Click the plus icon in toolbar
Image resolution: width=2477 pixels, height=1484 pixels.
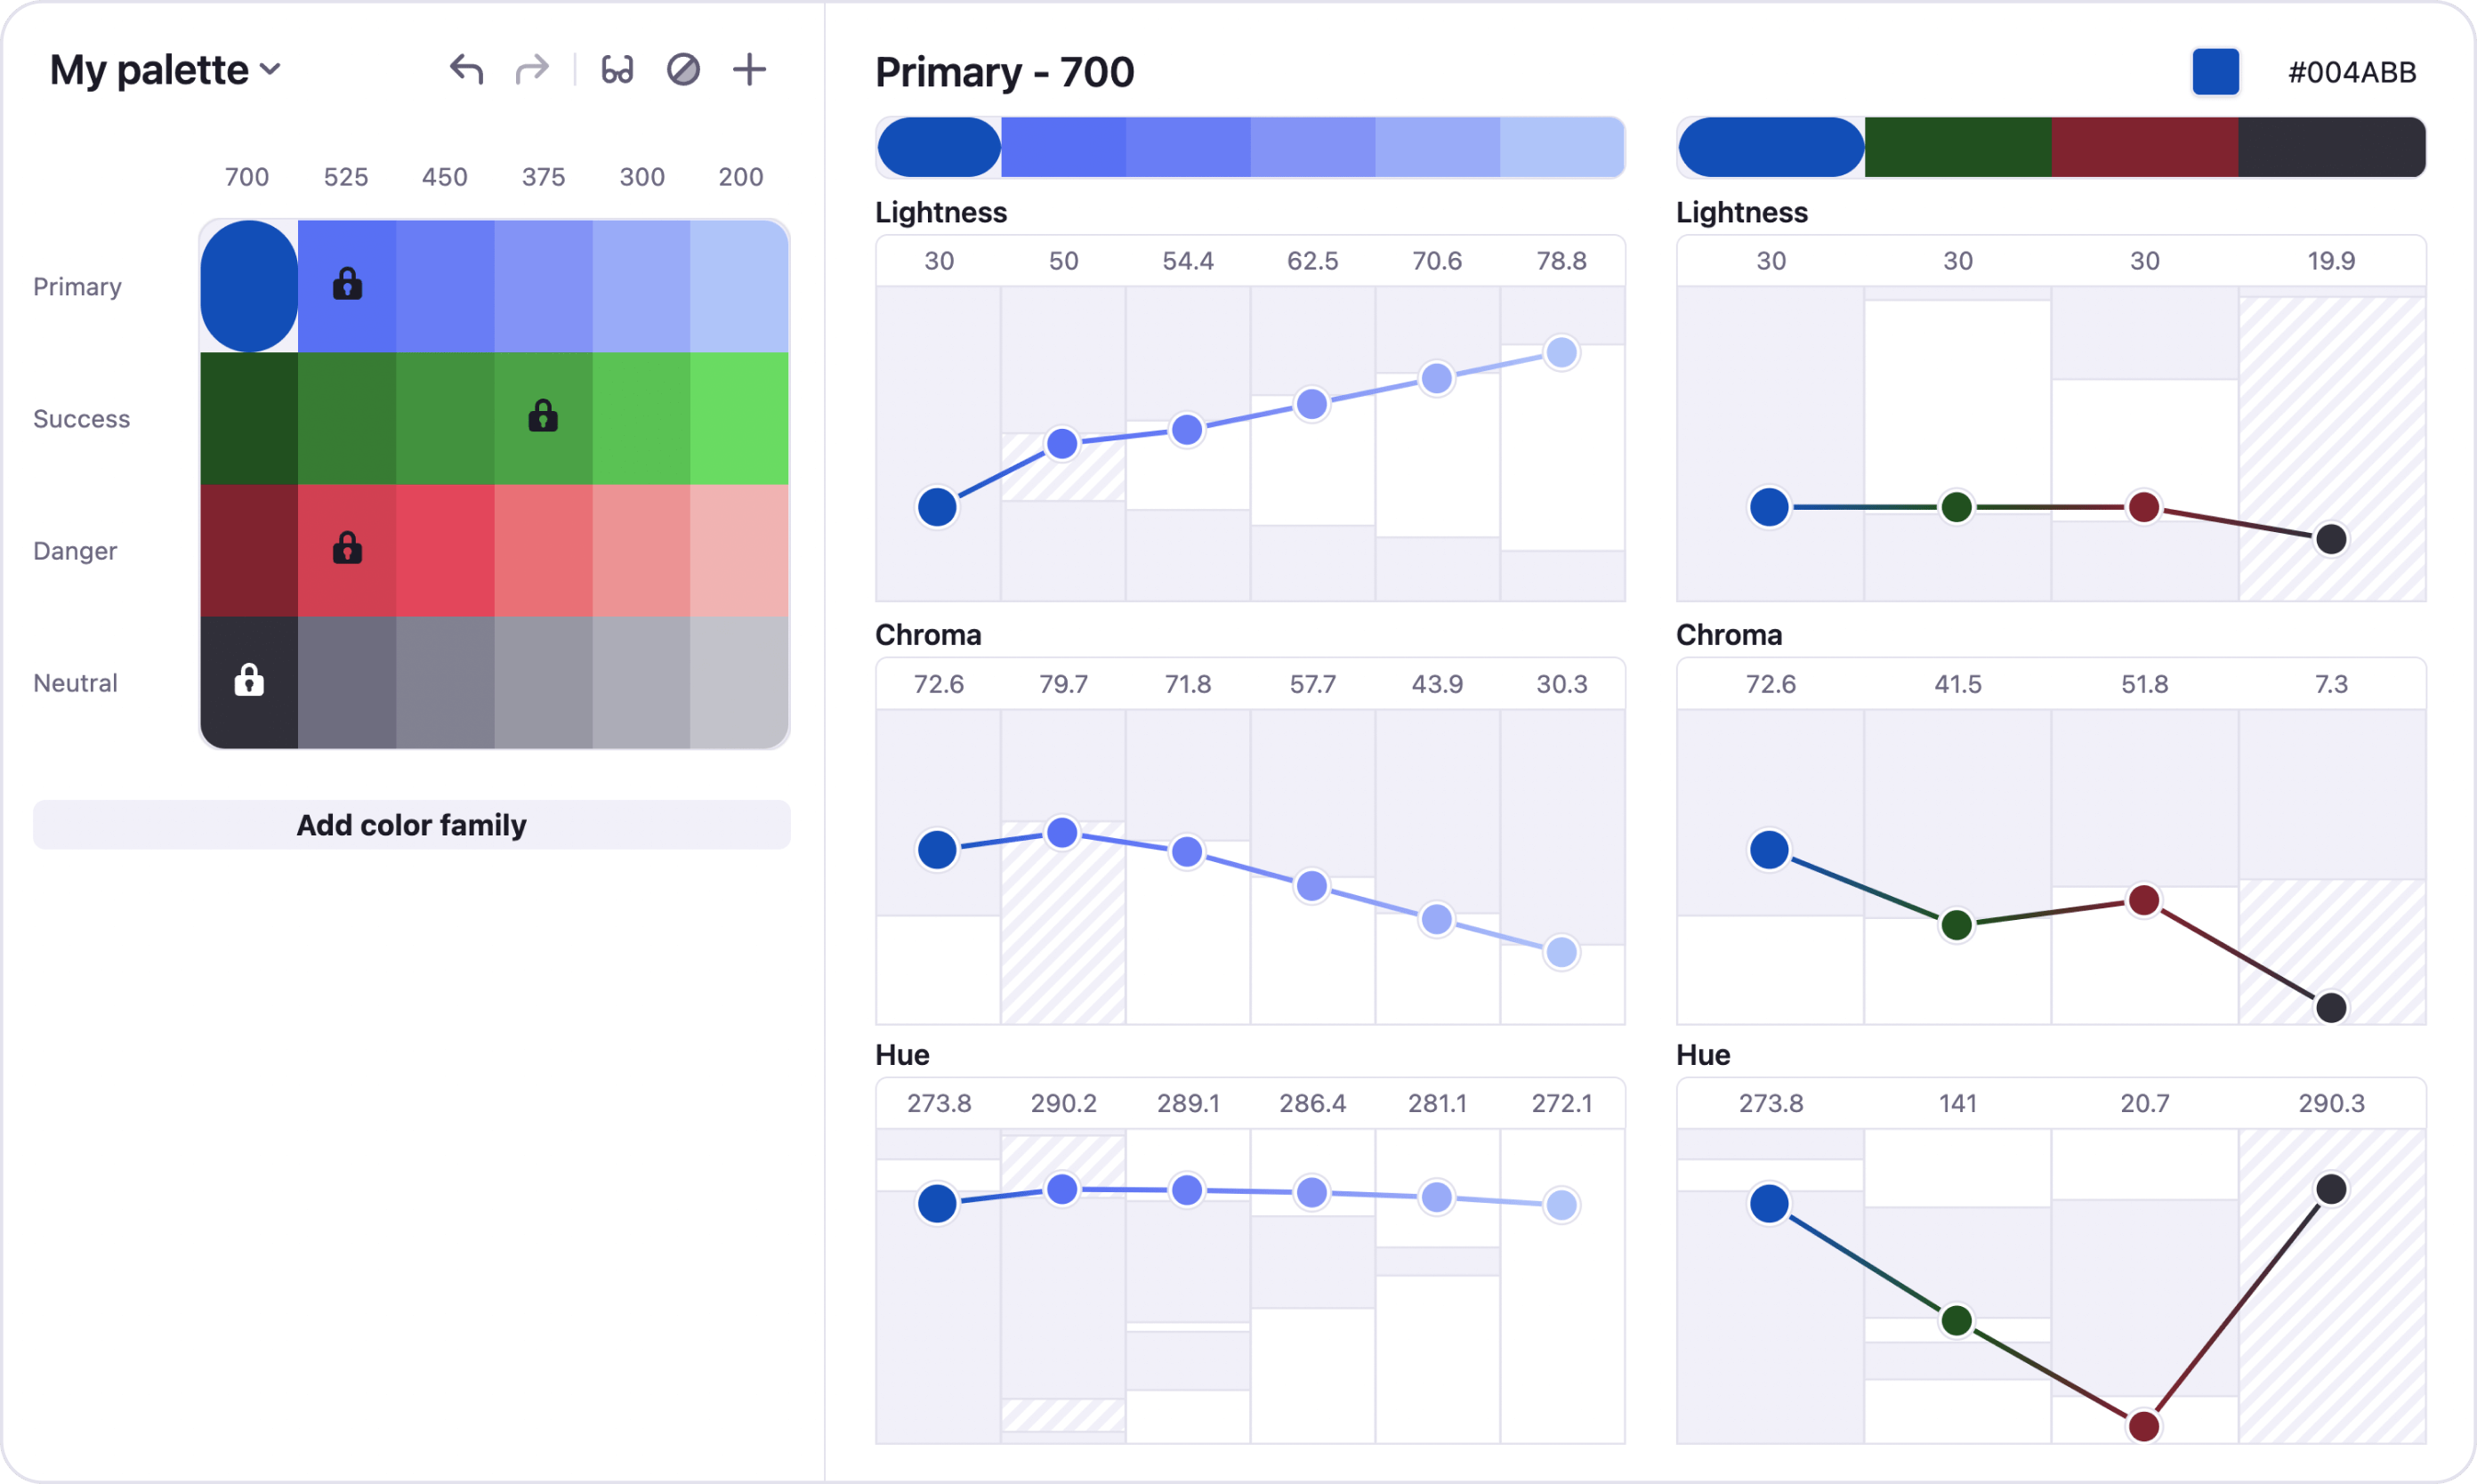749,70
